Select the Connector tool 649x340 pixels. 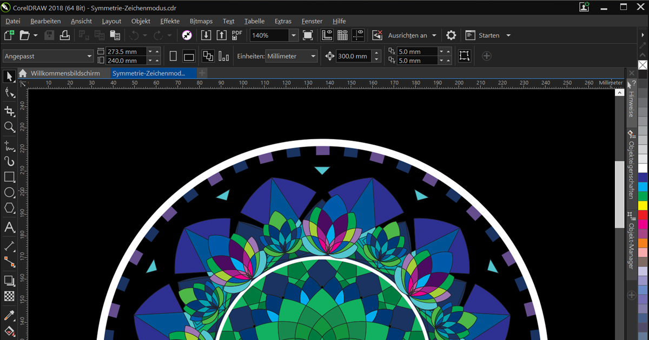tap(9, 261)
